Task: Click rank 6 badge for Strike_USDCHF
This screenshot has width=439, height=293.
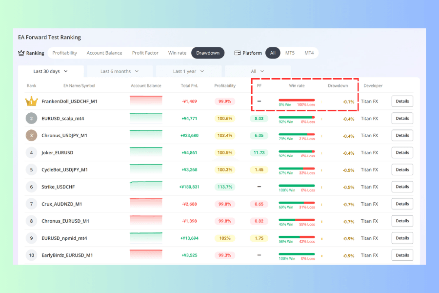Action: 31,187
